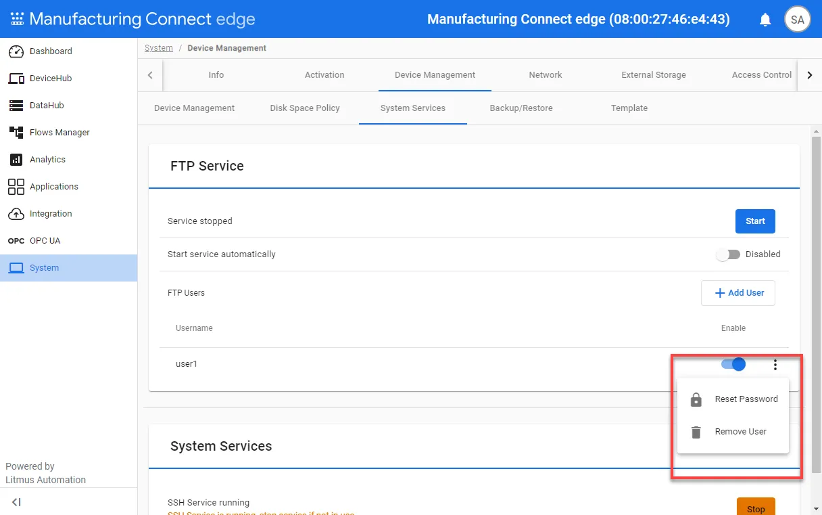Click the Username column header

coord(194,328)
